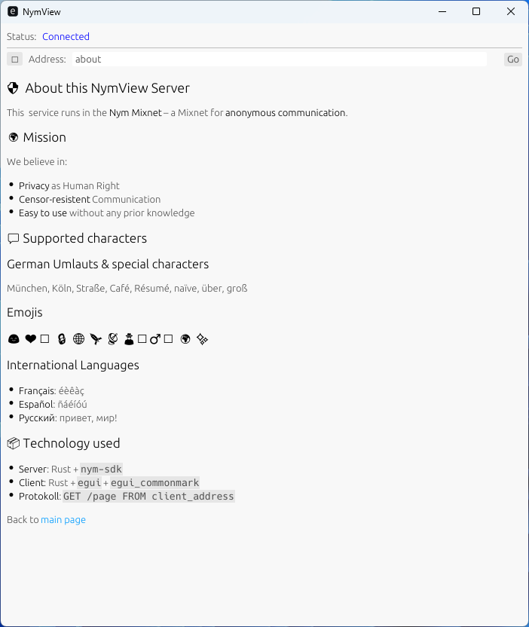Click the square button left of Address
Viewport: 529px width, 627px height.
click(x=14, y=60)
